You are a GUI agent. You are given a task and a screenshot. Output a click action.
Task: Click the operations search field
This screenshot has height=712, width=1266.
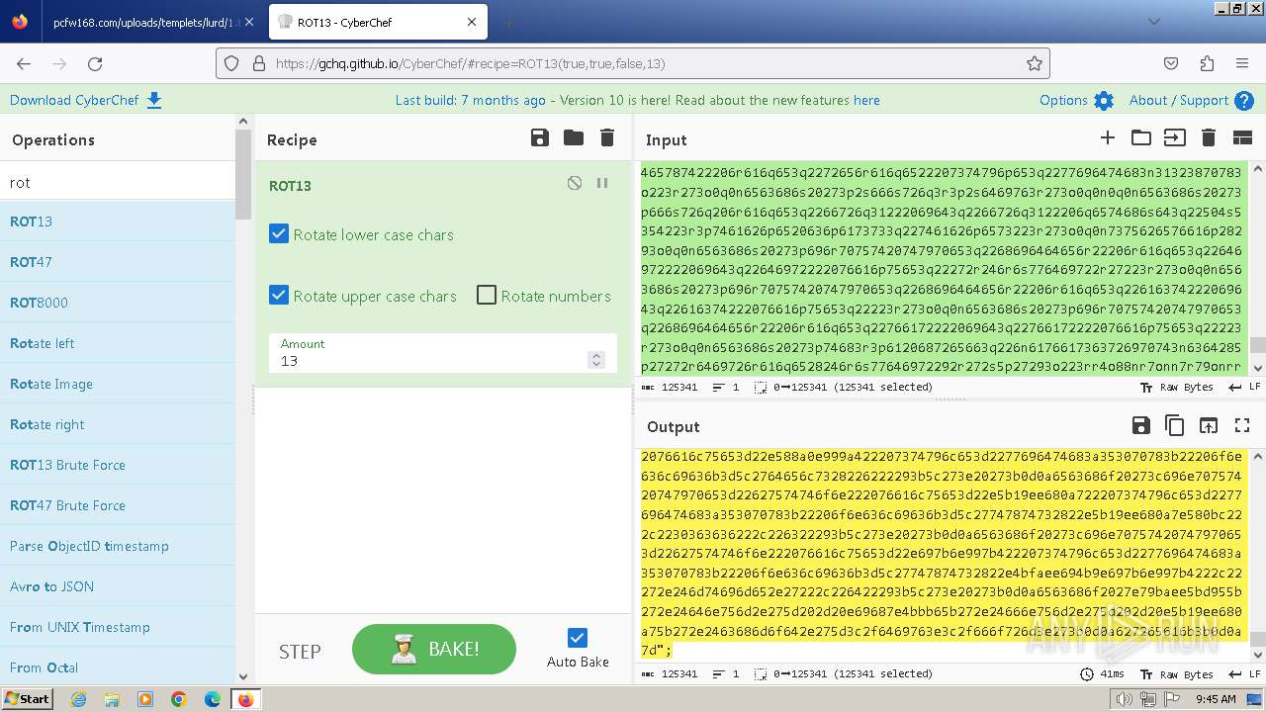tap(118, 182)
